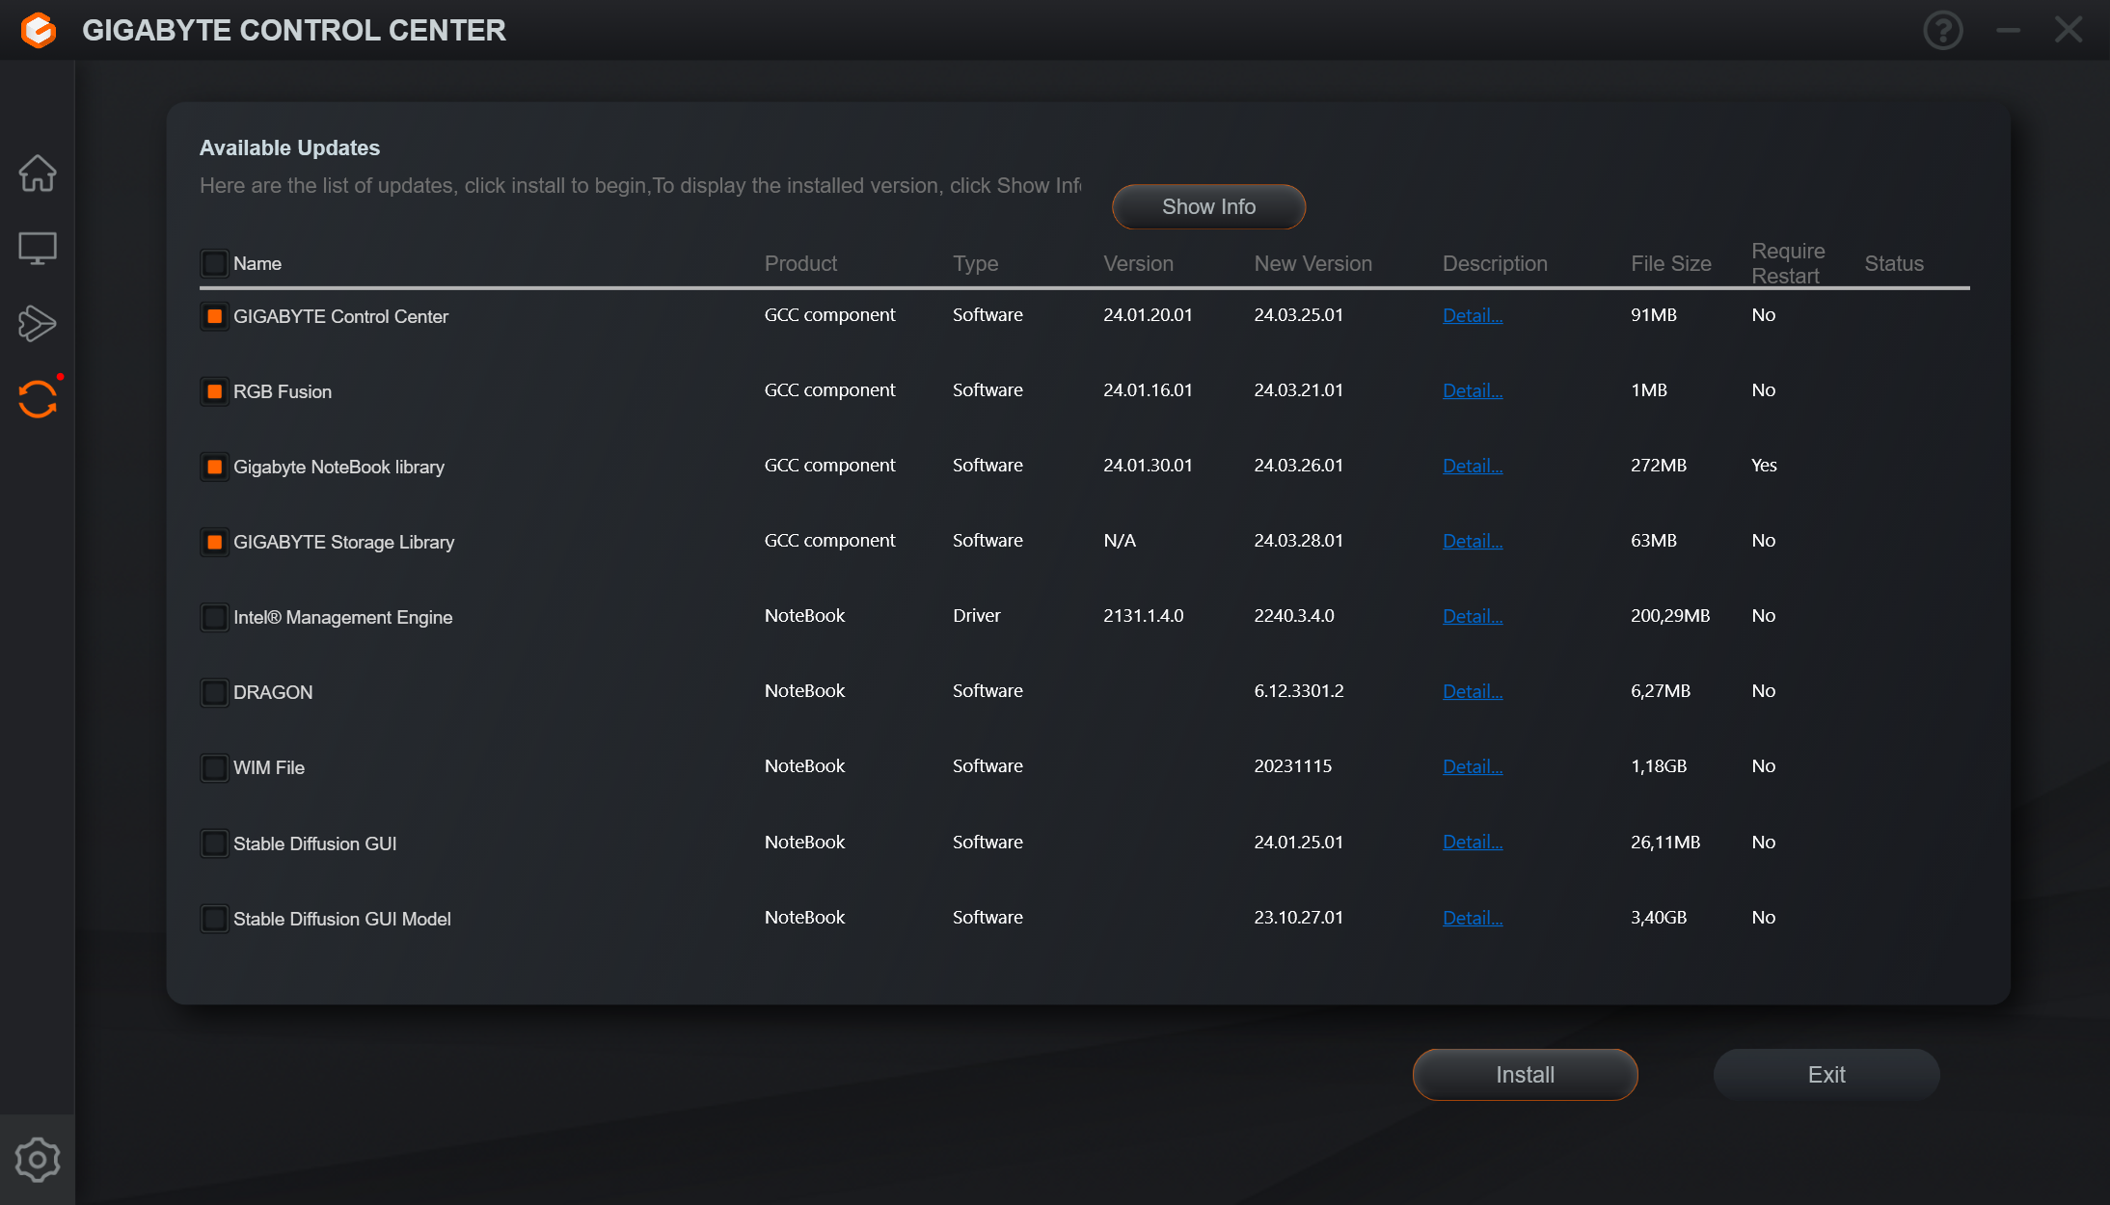This screenshot has height=1205, width=2110.
Task: Uncheck the GIGABYTE Storage Library checkbox
Action: pyautogui.click(x=214, y=542)
